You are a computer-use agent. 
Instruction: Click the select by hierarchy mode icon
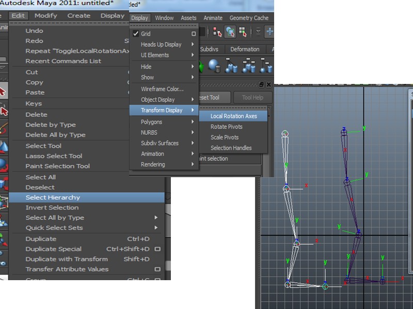216,32
